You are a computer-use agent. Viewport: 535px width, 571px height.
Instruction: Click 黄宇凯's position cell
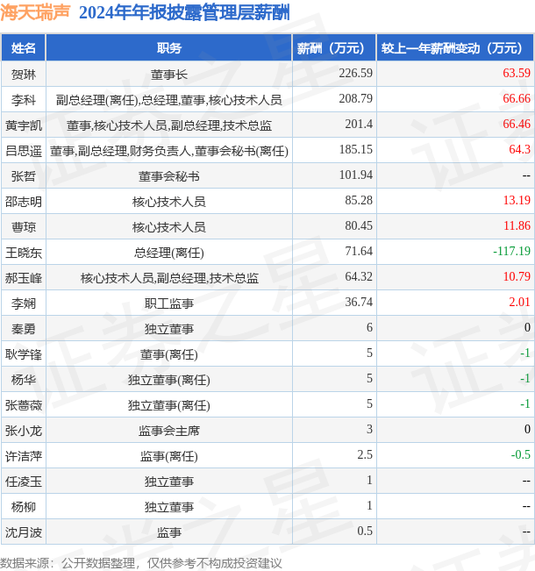click(169, 125)
